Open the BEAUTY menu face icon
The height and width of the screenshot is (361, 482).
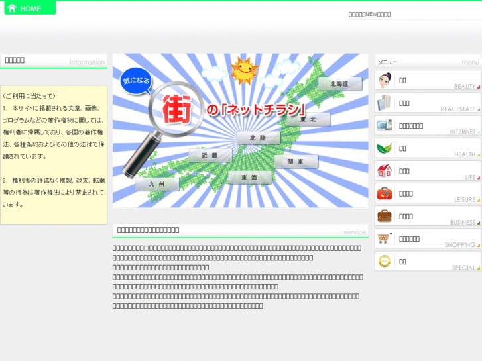[x=385, y=81]
